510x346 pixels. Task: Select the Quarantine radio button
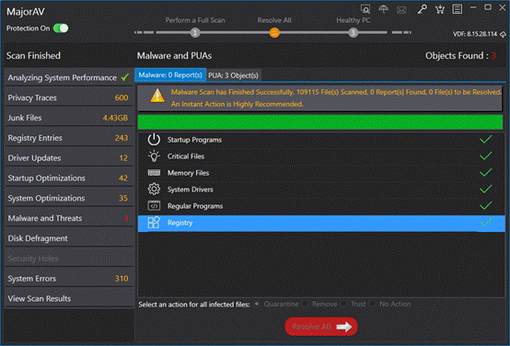(257, 304)
